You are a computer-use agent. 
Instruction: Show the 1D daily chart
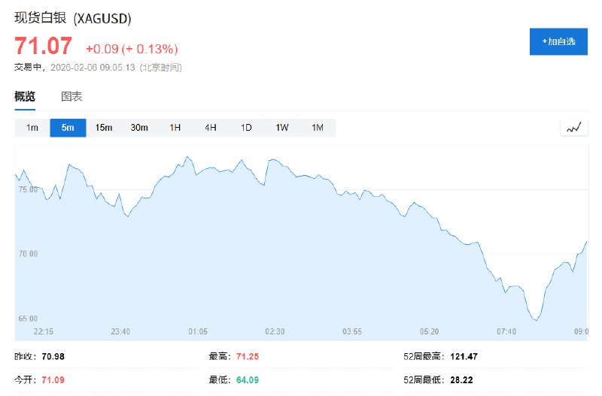pos(246,128)
